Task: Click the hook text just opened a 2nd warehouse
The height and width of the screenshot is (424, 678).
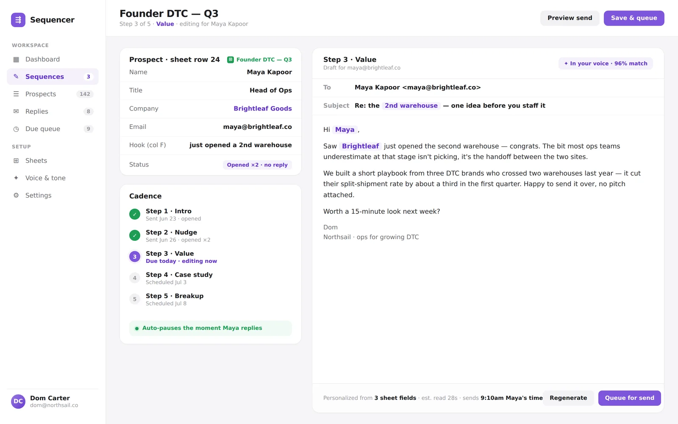Action: 241,145
